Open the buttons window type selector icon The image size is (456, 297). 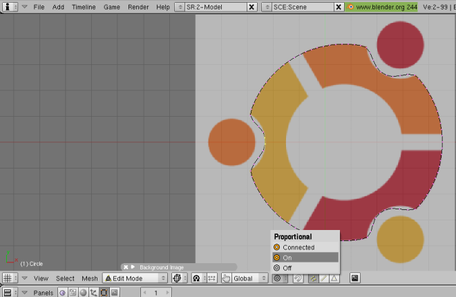pyautogui.click(x=10, y=292)
